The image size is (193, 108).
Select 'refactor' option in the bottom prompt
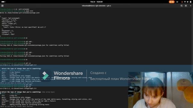pos(28,101)
